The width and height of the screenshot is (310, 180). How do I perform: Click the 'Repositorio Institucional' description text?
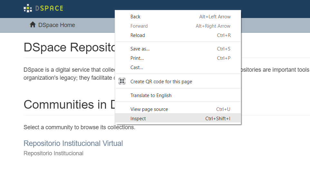click(x=53, y=153)
